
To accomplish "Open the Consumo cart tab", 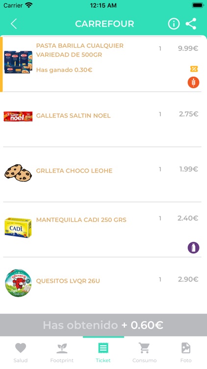I will 144,352.
